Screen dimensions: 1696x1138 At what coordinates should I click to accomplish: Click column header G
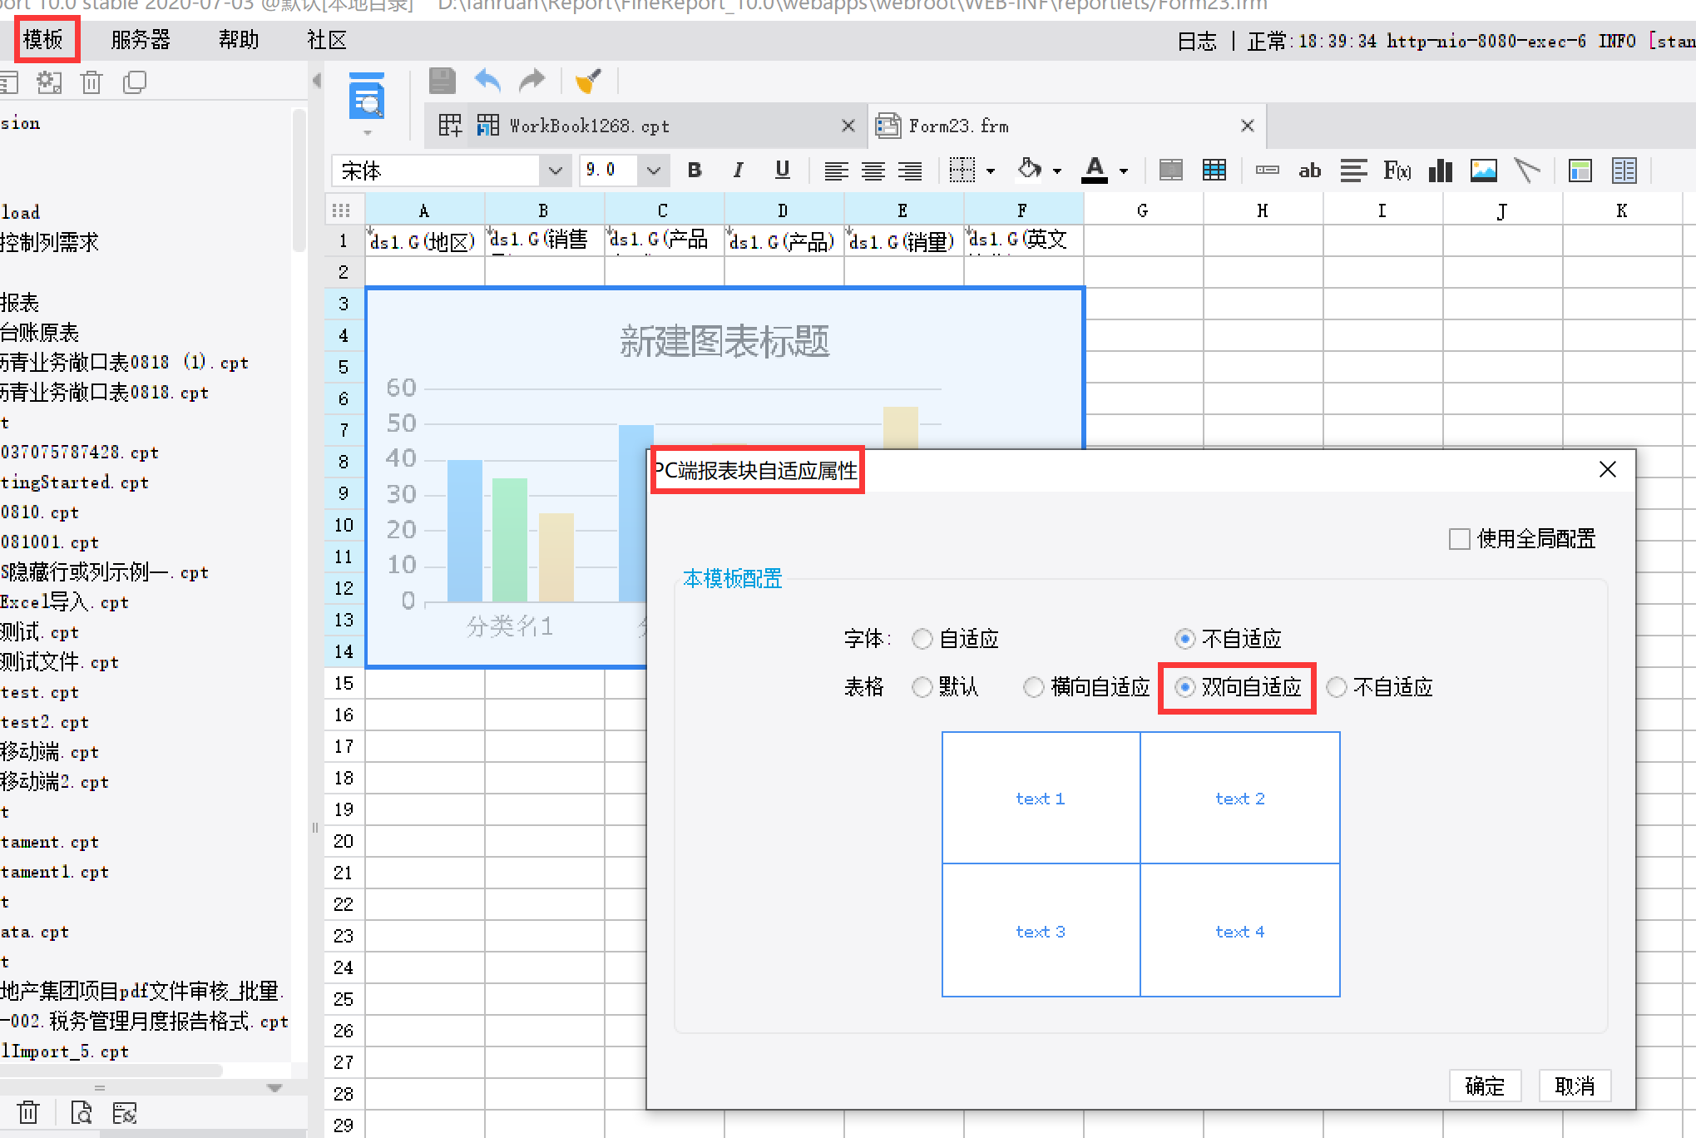pos(1143,210)
